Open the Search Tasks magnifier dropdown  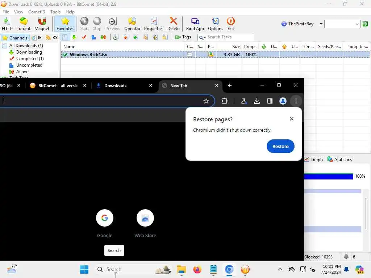click(x=202, y=37)
